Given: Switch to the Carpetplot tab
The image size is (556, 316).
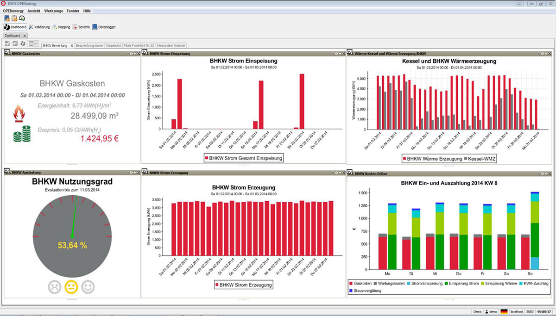Looking at the screenshot, I should pyautogui.click(x=113, y=45).
